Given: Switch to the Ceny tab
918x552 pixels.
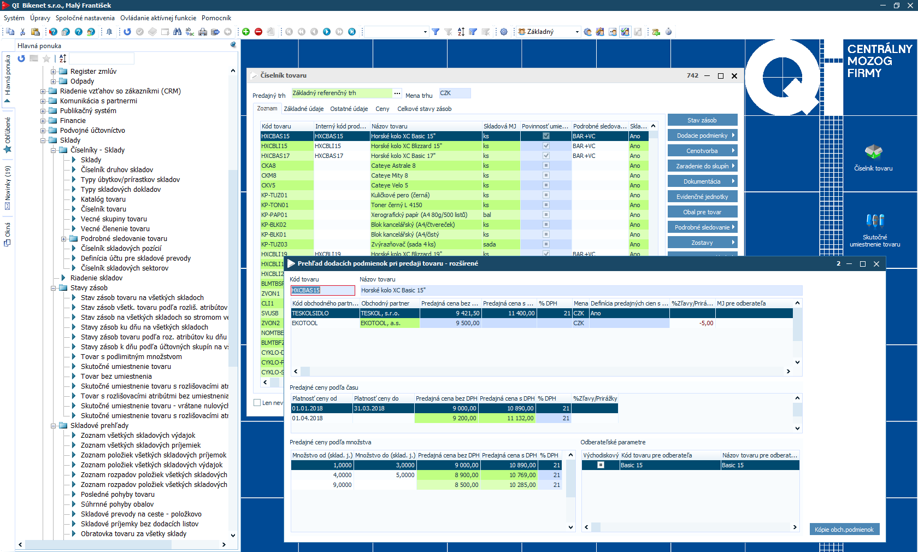Looking at the screenshot, I should 382,109.
